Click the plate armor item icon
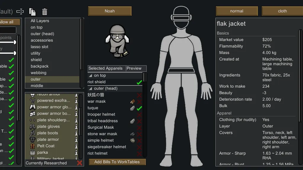This screenshot has width=303, height=170. [33, 140]
